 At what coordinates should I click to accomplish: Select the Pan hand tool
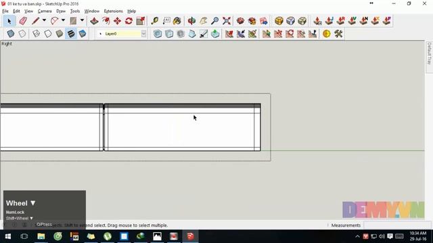[203, 21]
